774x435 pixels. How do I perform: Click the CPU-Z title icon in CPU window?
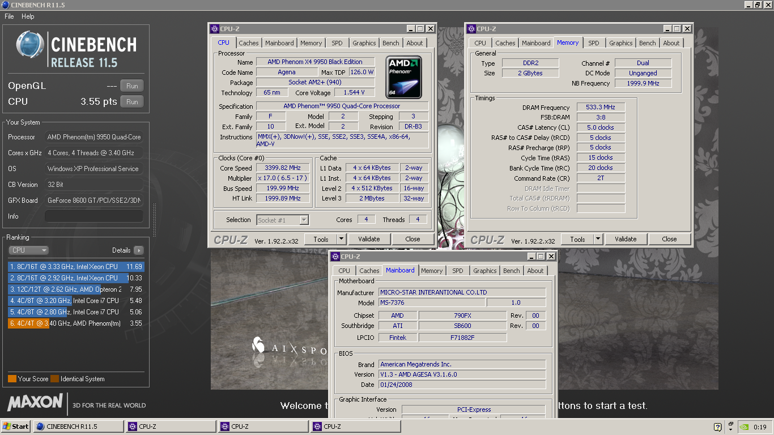(x=214, y=29)
